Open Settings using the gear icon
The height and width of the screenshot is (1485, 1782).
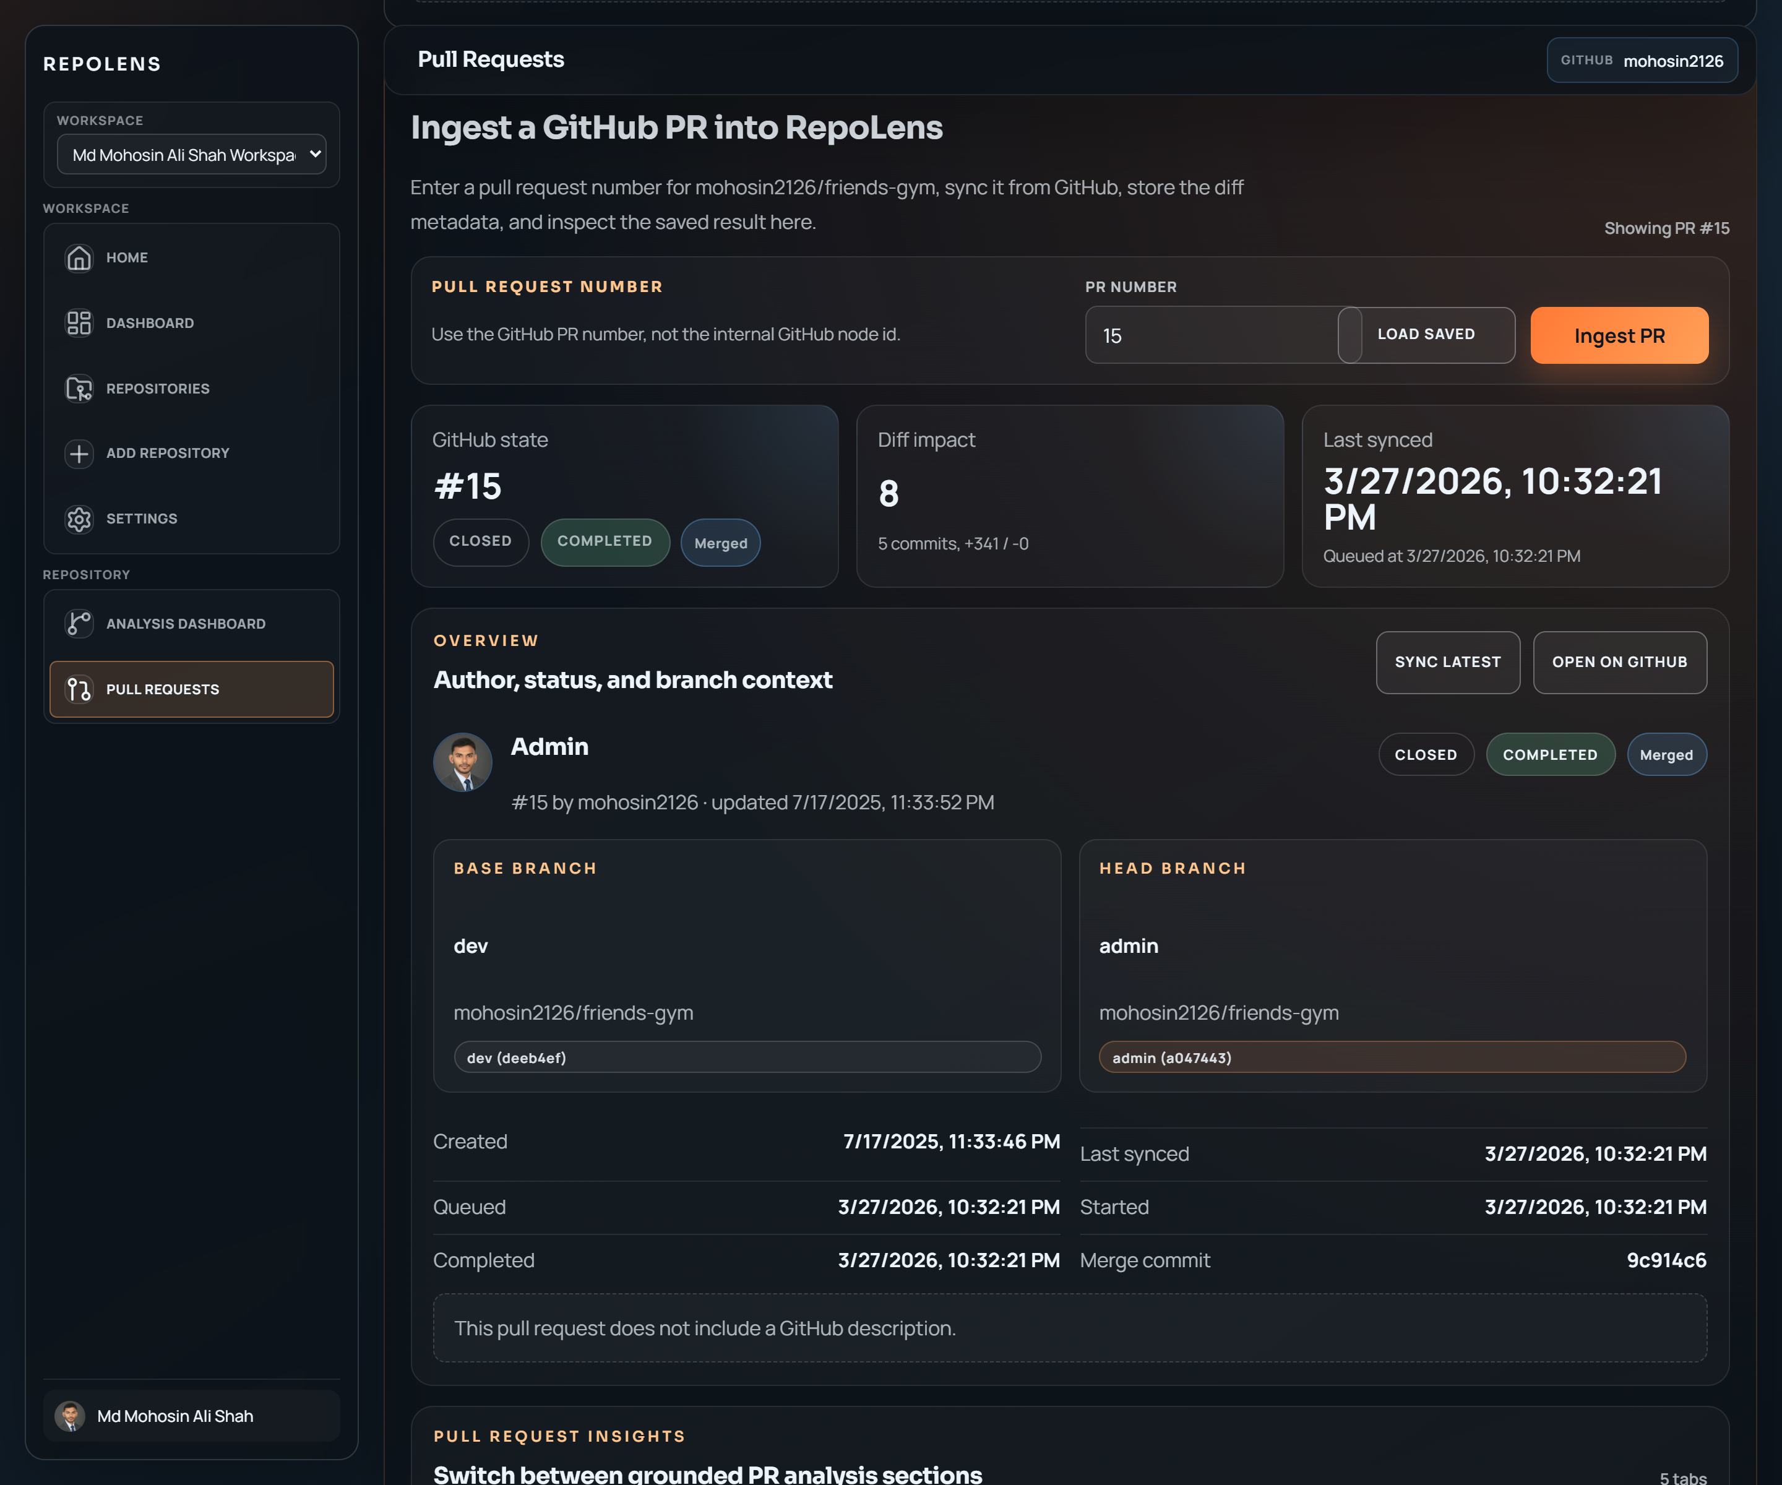(79, 519)
